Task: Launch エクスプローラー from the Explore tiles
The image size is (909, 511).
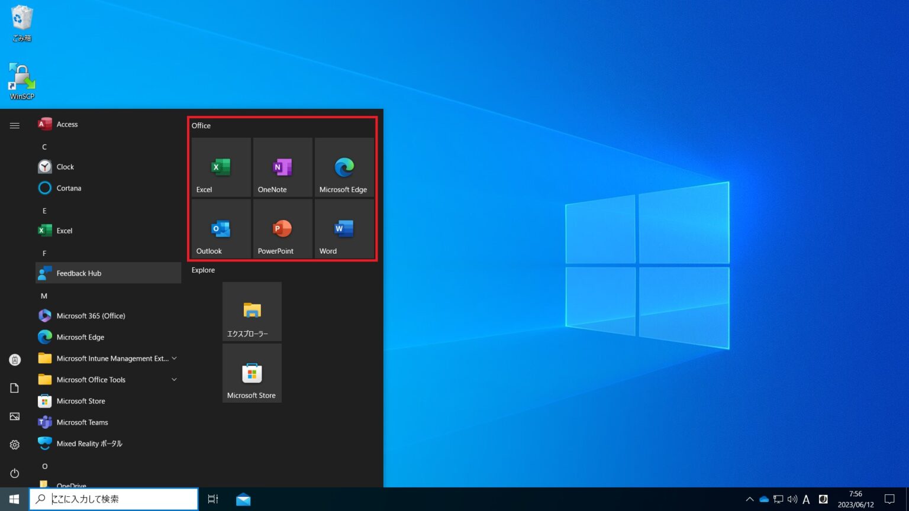Action: pos(252,312)
